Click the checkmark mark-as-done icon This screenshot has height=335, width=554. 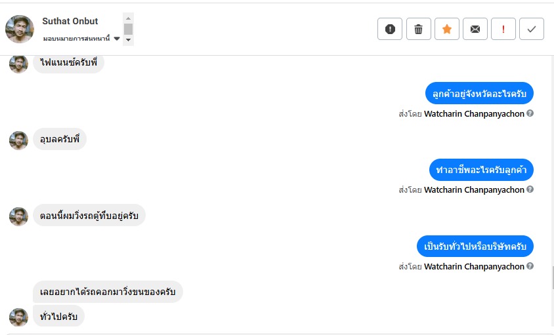pos(532,29)
